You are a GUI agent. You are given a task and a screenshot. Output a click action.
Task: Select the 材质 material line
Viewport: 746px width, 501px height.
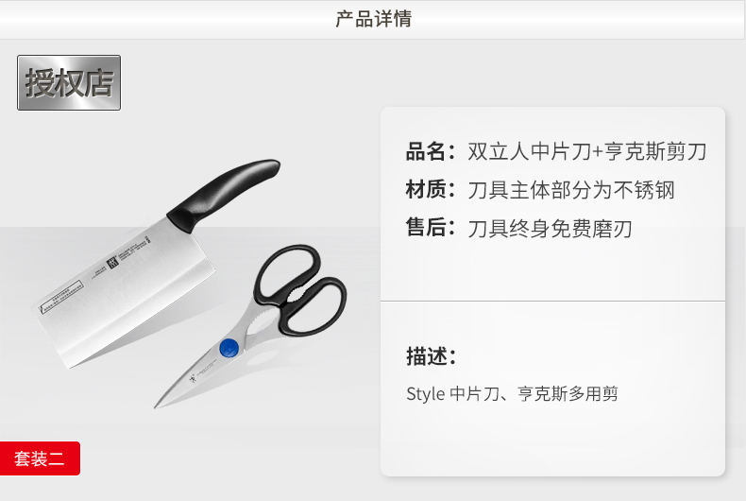coord(540,190)
